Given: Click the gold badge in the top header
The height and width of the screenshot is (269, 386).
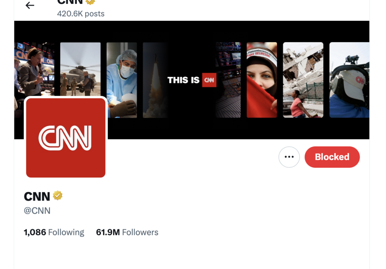Looking at the screenshot, I should point(90,2).
